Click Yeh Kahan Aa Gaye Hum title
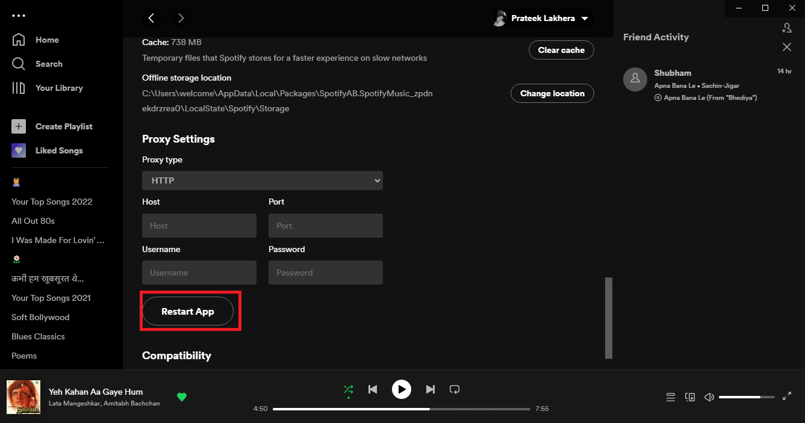The image size is (805, 423). 96,392
